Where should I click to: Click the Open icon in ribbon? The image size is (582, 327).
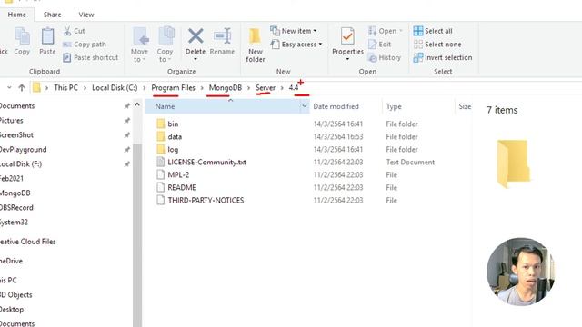click(372, 31)
